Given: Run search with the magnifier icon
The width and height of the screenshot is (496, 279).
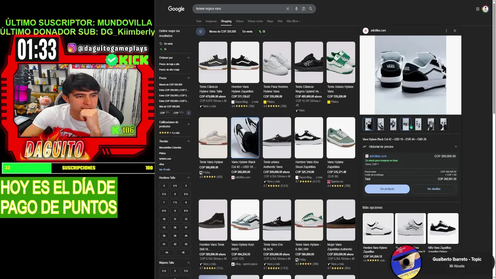Looking at the screenshot, I should point(310,9).
